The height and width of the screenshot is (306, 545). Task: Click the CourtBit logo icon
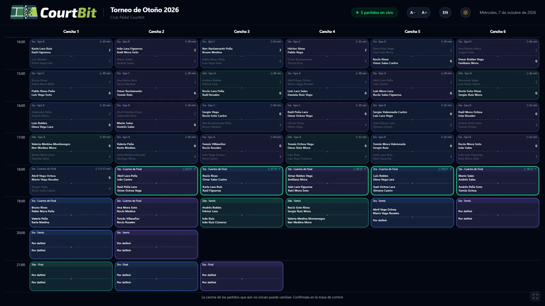click(x=24, y=12)
